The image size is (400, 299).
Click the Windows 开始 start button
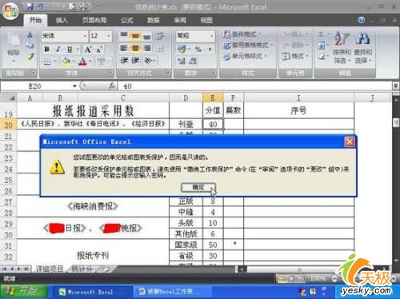coord(24,291)
